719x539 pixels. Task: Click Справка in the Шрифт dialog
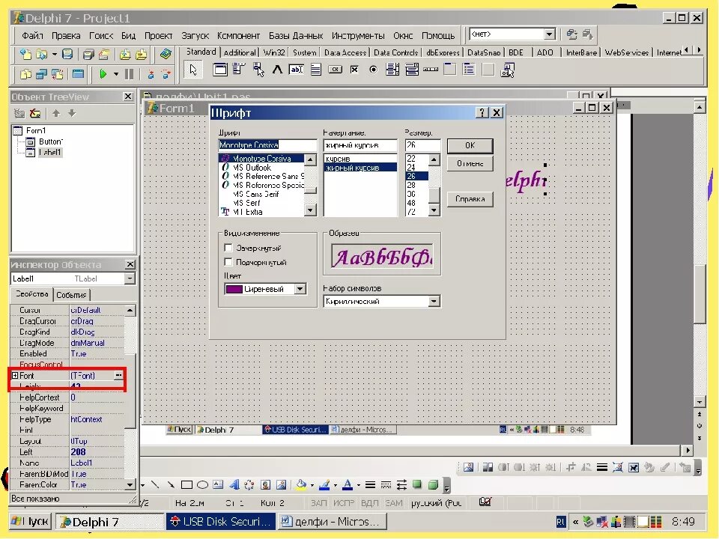coord(470,199)
